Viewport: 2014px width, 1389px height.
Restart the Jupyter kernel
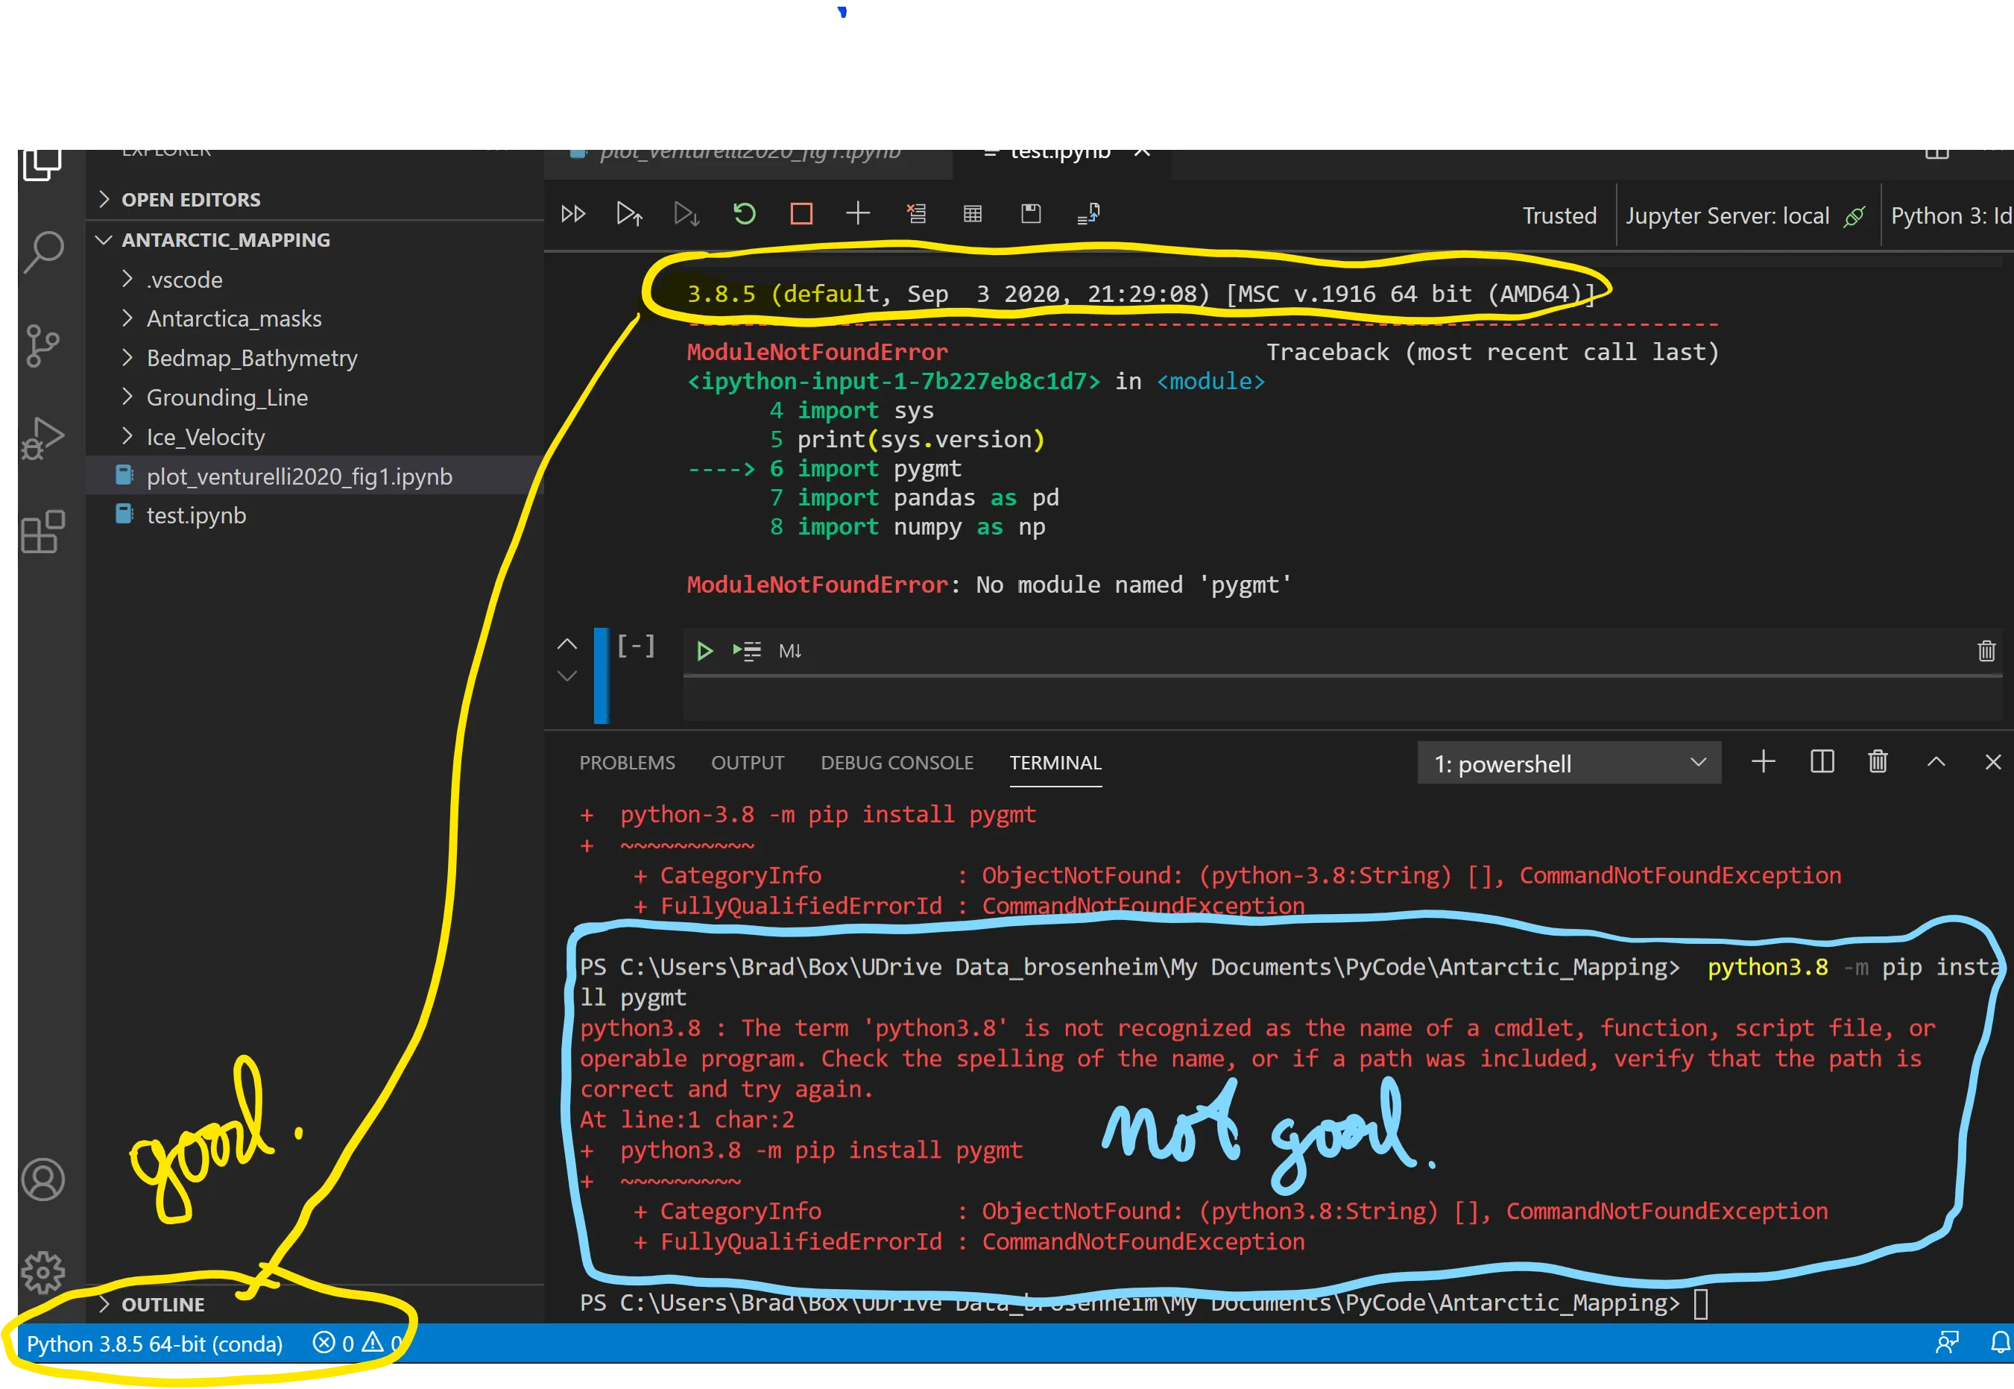coord(744,214)
